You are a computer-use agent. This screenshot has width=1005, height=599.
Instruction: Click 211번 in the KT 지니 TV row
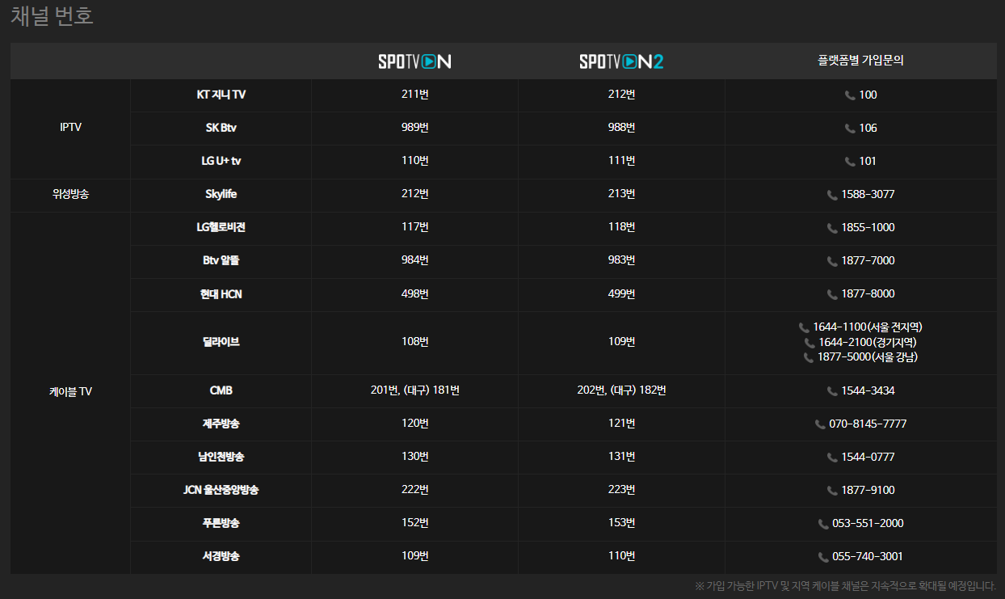(415, 95)
